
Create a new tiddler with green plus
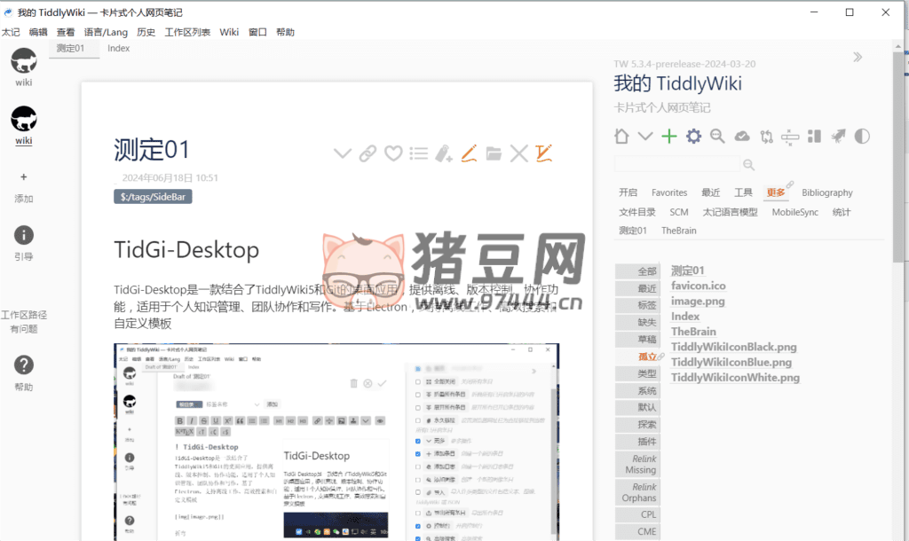[669, 137]
